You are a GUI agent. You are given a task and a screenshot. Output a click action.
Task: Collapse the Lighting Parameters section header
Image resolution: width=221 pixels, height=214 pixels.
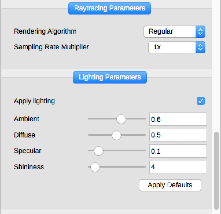(x=110, y=77)
